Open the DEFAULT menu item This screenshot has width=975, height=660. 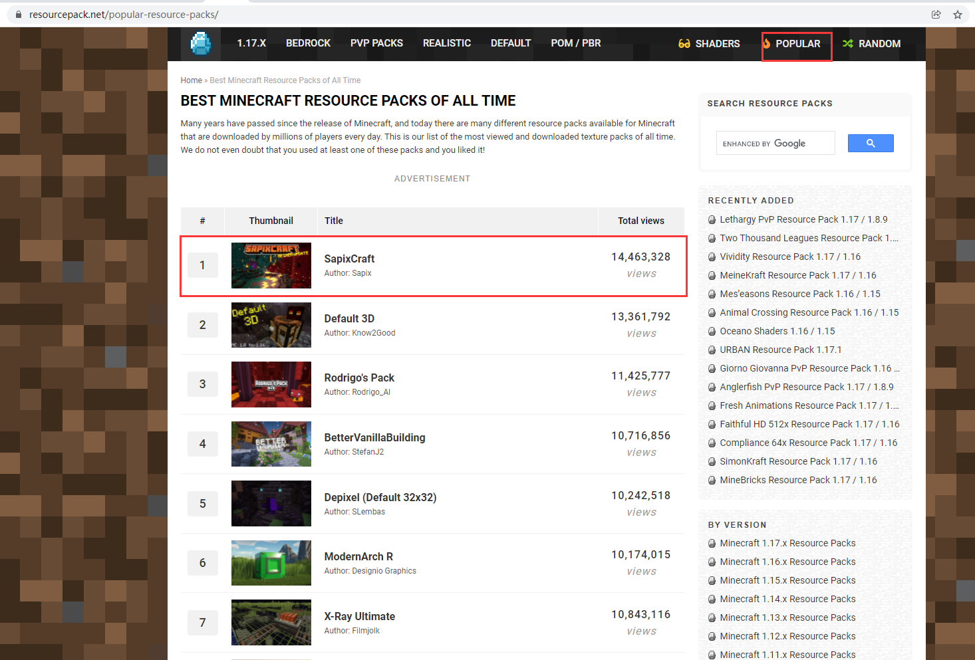tap(511, 43)
